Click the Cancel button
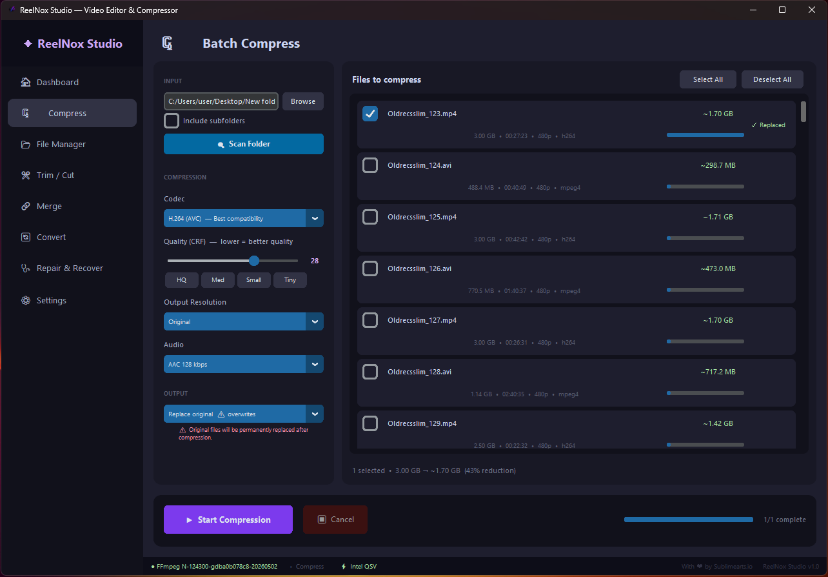 point(335,520)
